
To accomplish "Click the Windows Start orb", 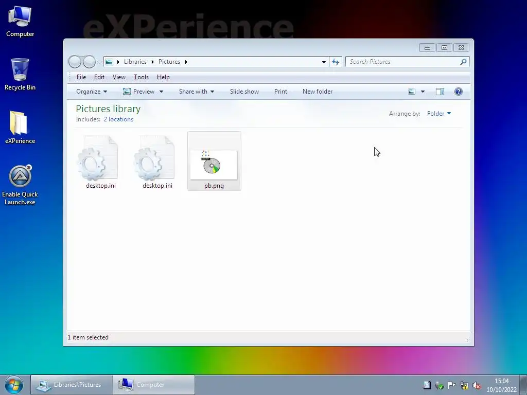I will point(14,385).
